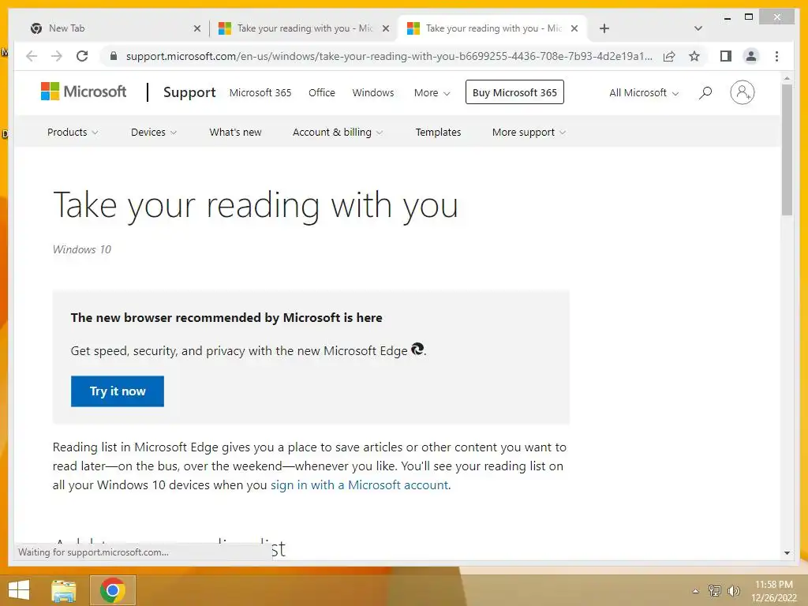
Task: Open the network tray icon
Action: [x=715, y=590]
